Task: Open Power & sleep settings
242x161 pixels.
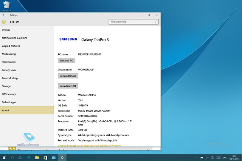Action: point(27,78)
